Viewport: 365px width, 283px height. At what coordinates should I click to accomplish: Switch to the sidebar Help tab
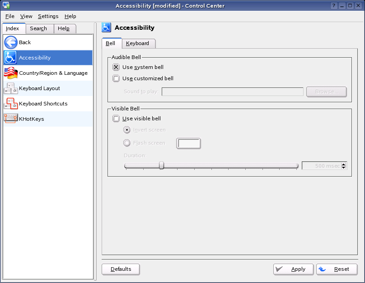click(65, 28)
